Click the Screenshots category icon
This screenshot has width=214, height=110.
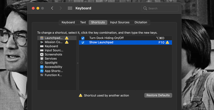tap(42, 54)
